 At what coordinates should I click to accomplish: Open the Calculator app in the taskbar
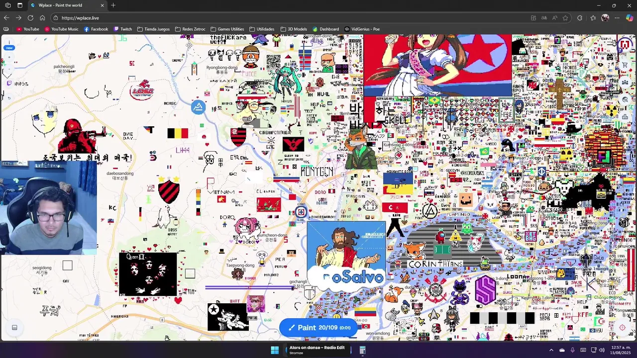[362, 350]
